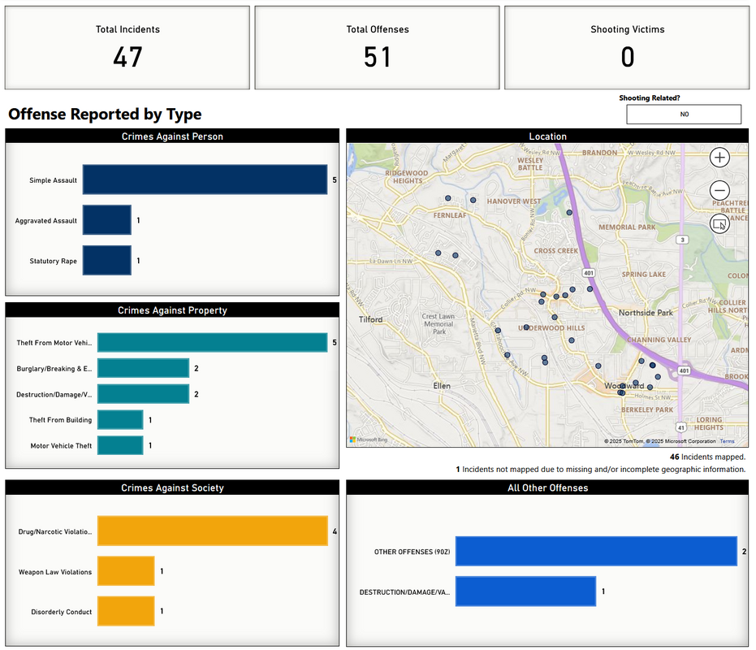Zoom in on the Location map

[x=720, y=158]
